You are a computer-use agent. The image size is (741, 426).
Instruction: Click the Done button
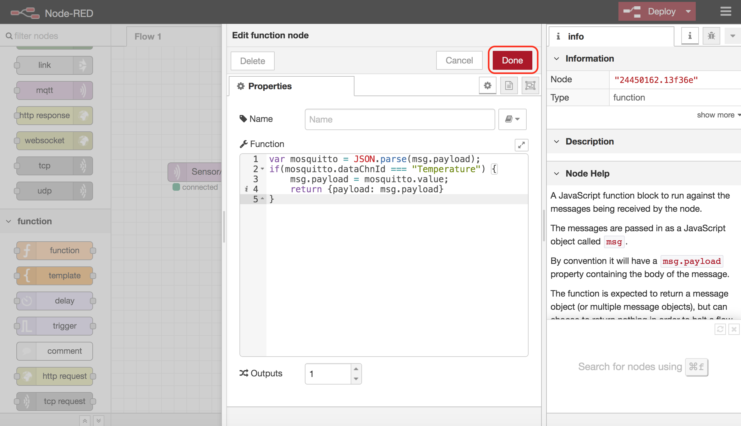pos(512,60)
